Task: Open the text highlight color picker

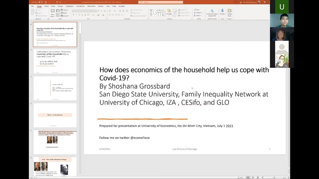Action: click(98, 15)
